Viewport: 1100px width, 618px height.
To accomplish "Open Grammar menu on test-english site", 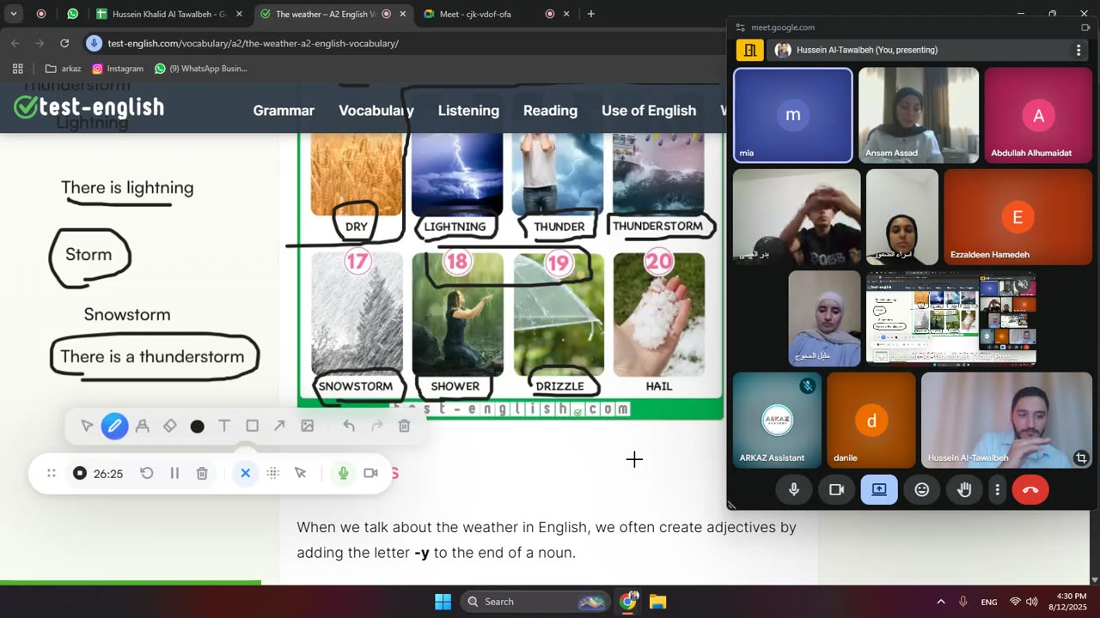I will pyautogui.click(x=284, y=111).
